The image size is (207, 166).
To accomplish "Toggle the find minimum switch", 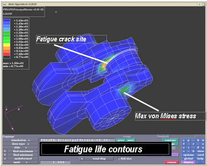I will (5, 155).
